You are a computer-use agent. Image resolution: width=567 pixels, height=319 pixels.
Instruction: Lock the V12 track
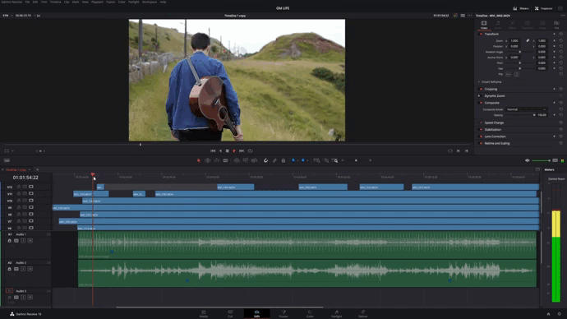19,187
